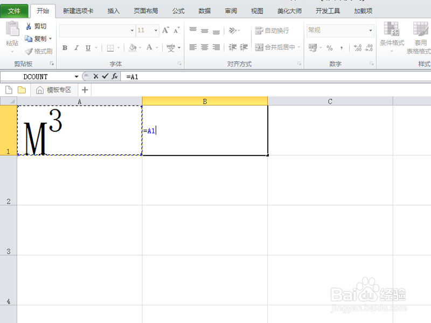
Task: Click the 剪切 cut button
Action: coord(37,26)
